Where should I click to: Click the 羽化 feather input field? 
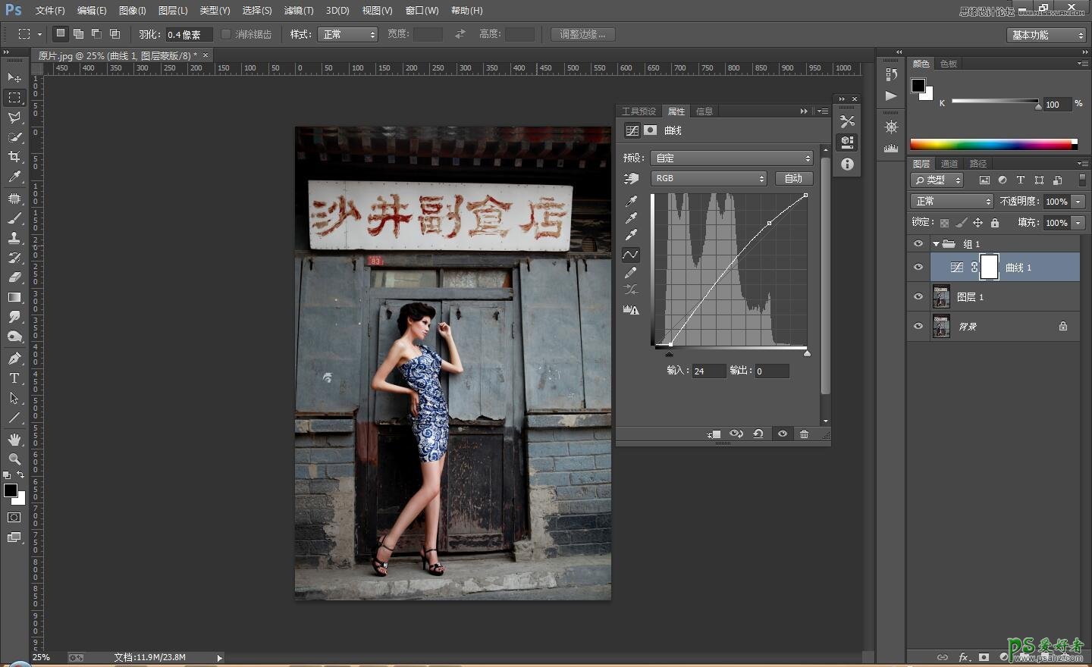(x=188, y=35)
